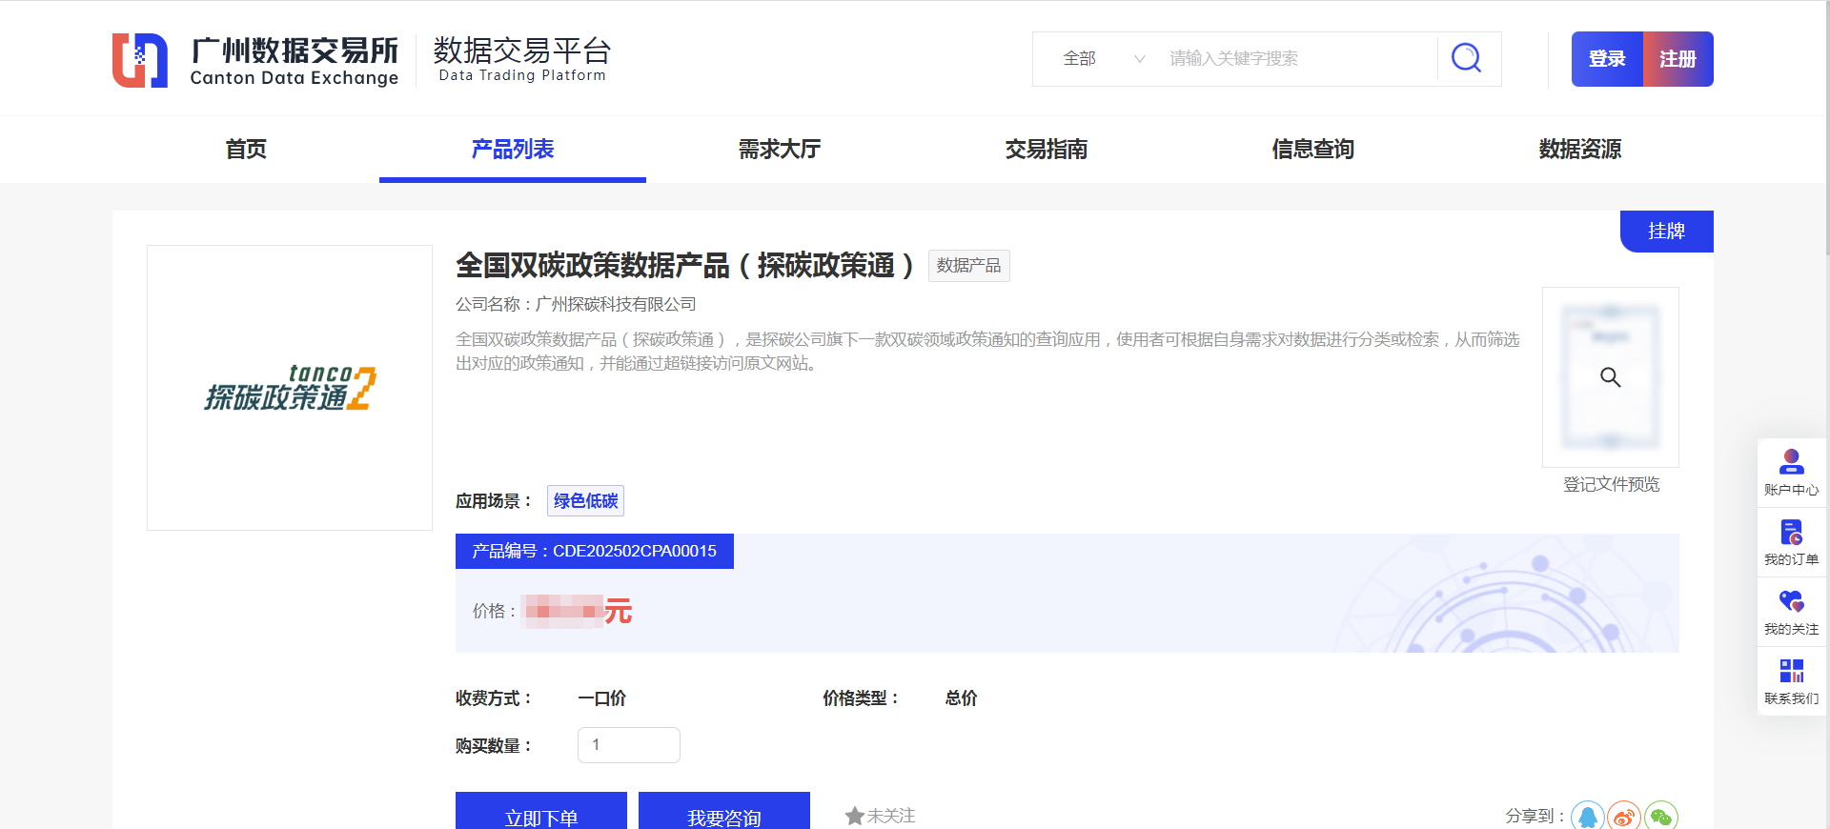Screen dimensions: 1830x829
Task: Click the 总价 price type value
Action: point(961,698)
